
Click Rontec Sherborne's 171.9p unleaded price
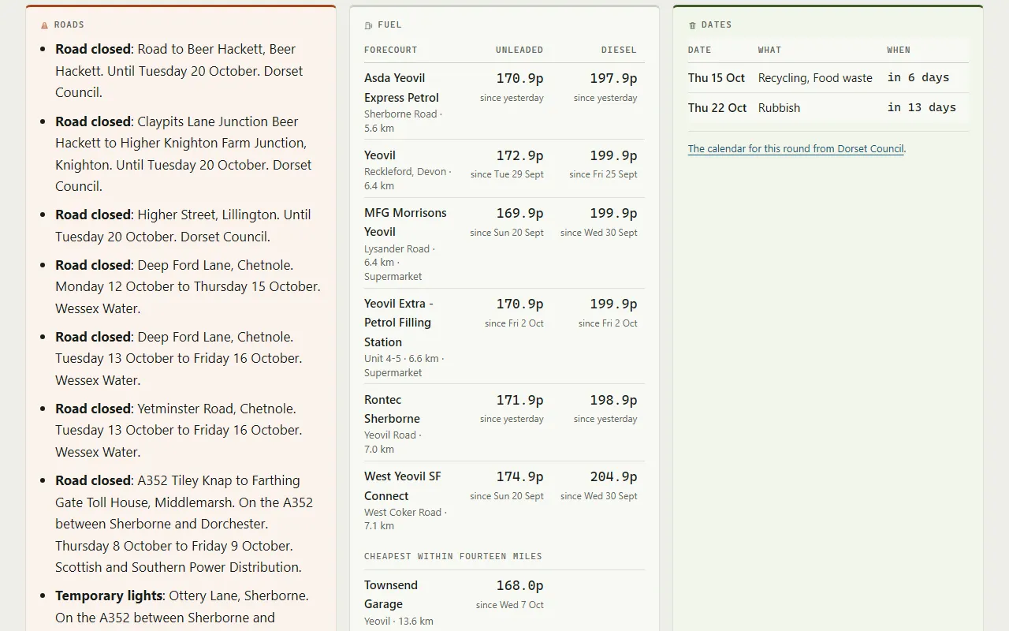519,400
